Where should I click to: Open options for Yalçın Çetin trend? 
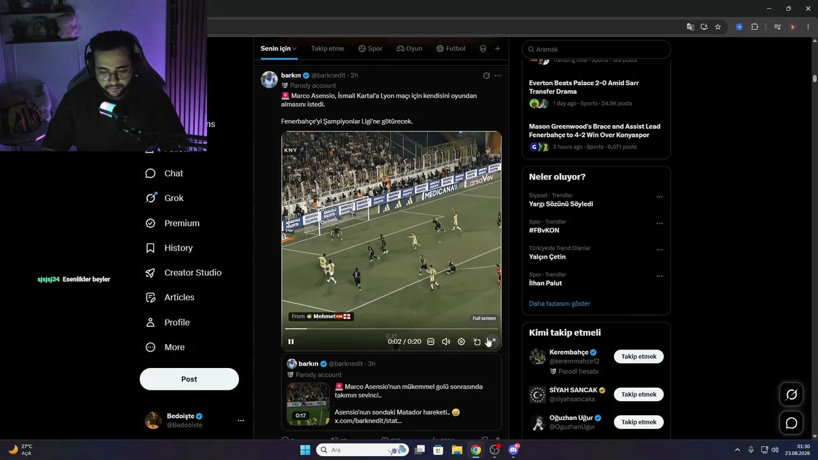[660, 250]
